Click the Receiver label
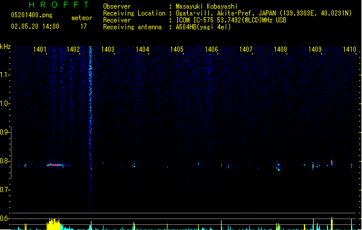Viewport: 362px width, 230px height. (x=117, y=20)
